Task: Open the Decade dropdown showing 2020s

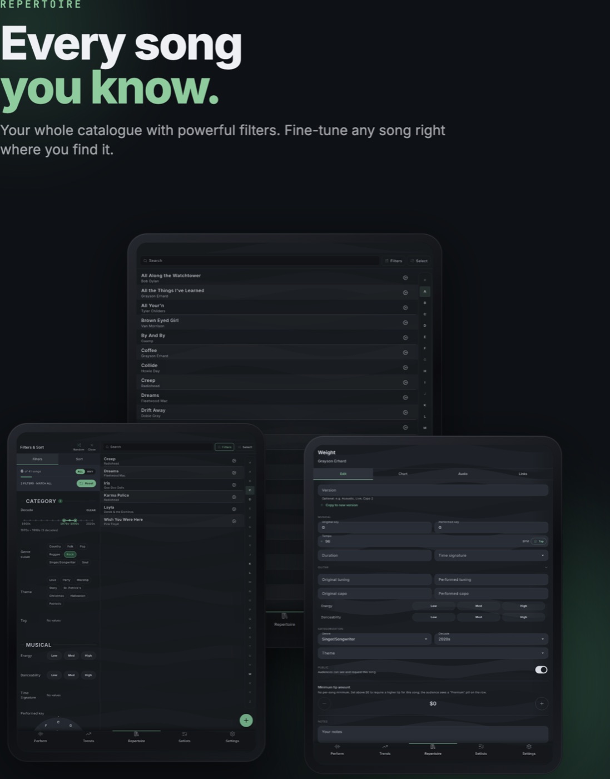Action: click(x=491, y=639)
